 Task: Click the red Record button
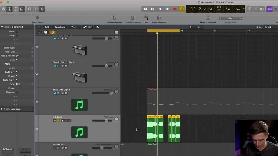point(175,9)
